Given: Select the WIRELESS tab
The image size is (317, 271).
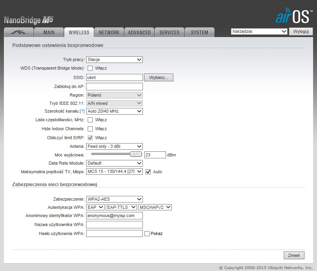Looking at the screenshot, I should (x=79, y=32).
